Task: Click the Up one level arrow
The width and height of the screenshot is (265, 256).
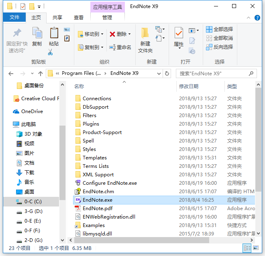Action: (41, 74)
